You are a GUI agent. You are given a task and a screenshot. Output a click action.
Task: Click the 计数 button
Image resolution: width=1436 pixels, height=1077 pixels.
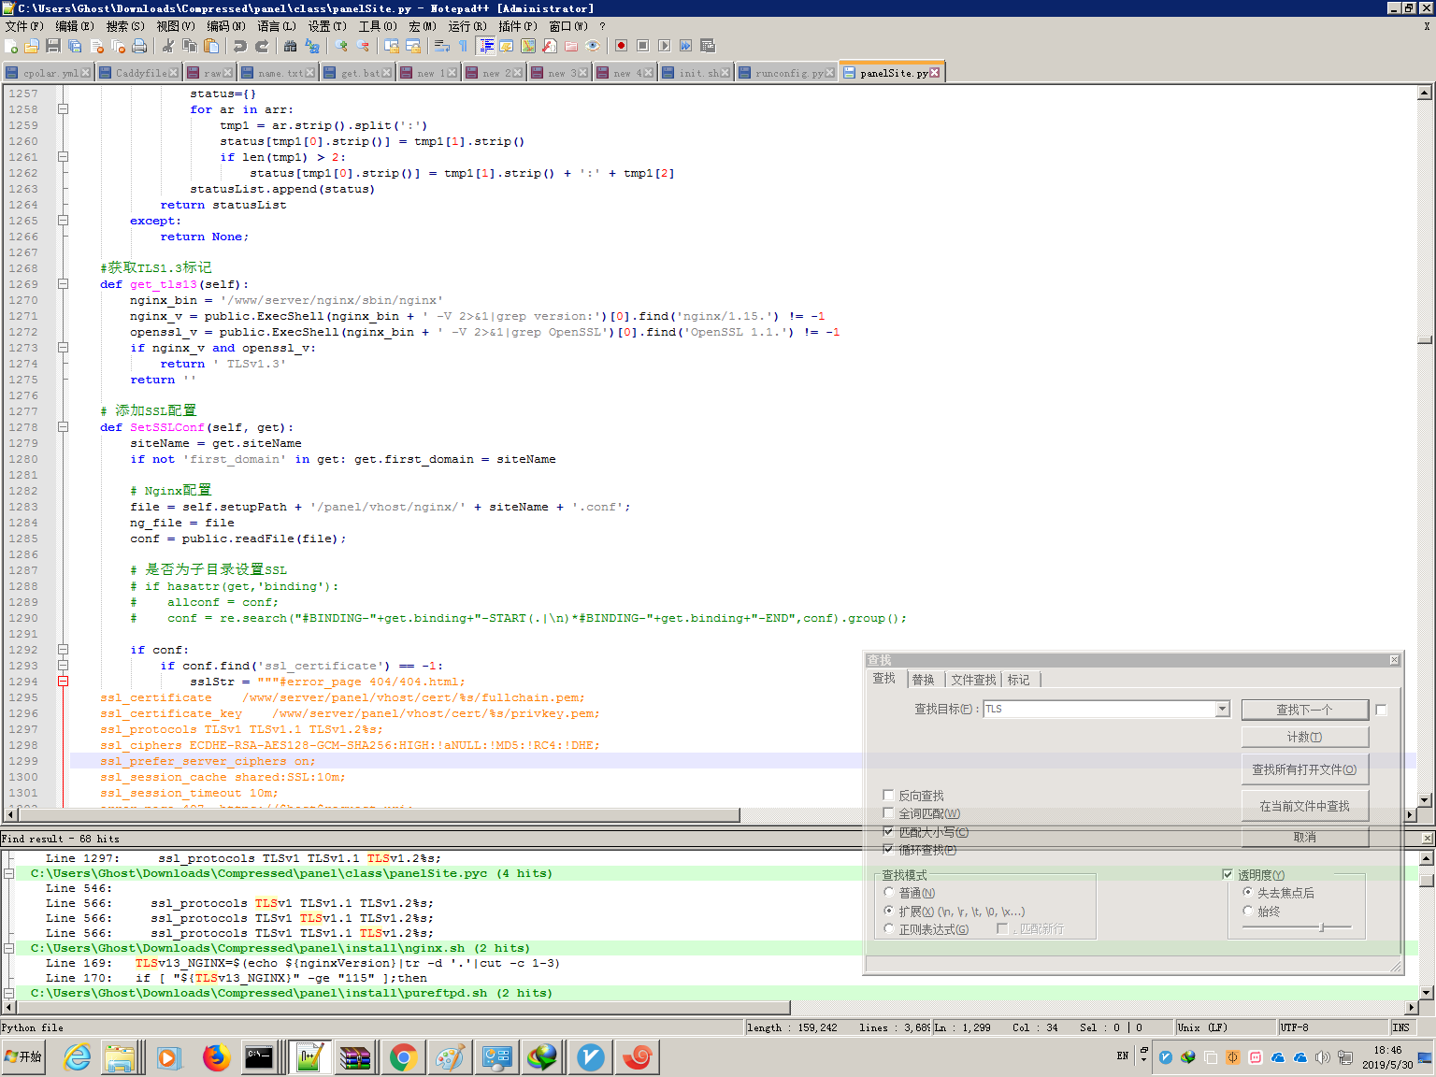[x=1305, y=737]
